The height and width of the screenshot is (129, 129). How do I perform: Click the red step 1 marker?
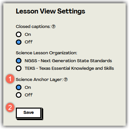coord(10,79)
